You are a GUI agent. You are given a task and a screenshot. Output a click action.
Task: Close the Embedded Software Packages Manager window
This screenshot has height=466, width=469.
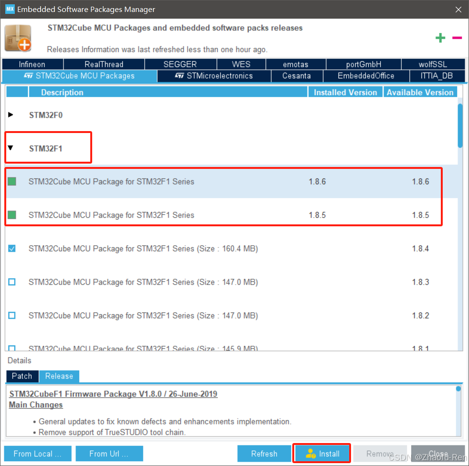[x=458, y=9]
